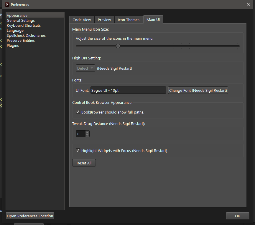This screenshot has height=225, width=255.
Task: Open General Settings preferences page
Action: pos(35,20)
